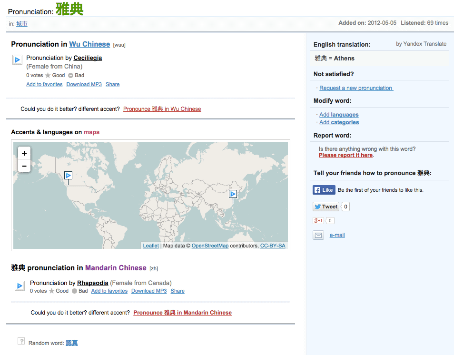Click Pronounce 雅典 in Wu Chinese
The image size is (473, 355).
(162, 109)
